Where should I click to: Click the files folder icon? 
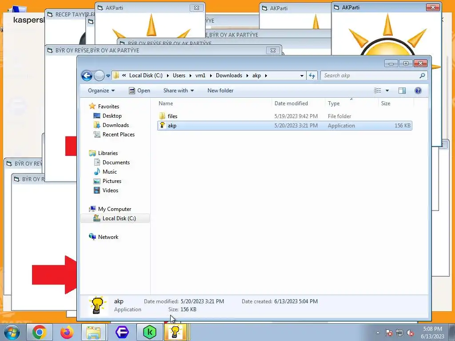[162, 116]
